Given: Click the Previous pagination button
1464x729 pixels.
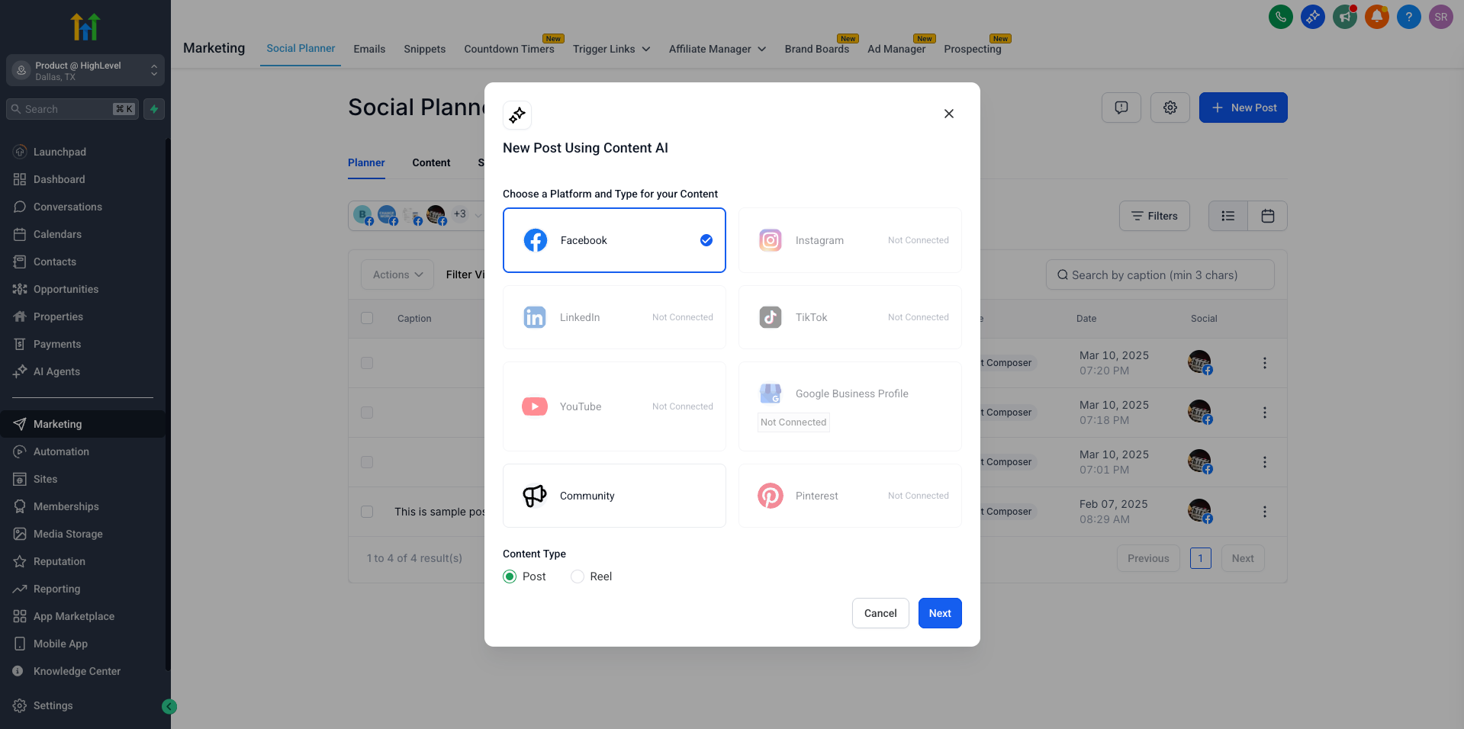Looking at the screenshot, I should pyautogui.click(x=1148, y=558).
